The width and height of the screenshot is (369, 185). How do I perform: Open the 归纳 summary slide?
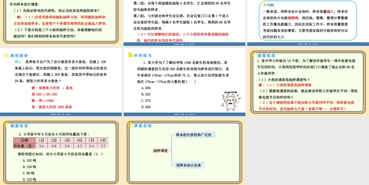pyautogui.click(x=308, y=23)
